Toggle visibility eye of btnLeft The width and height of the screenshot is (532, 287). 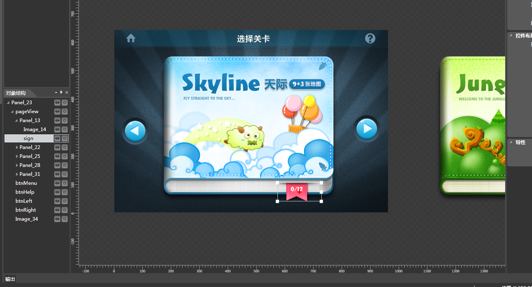[57, 201]
